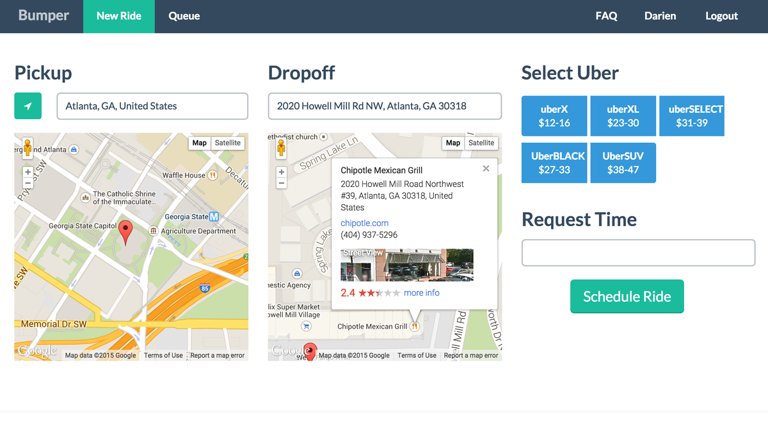Click Chipotle Mexican Grill map marker icon

click(x=415, y=326)
